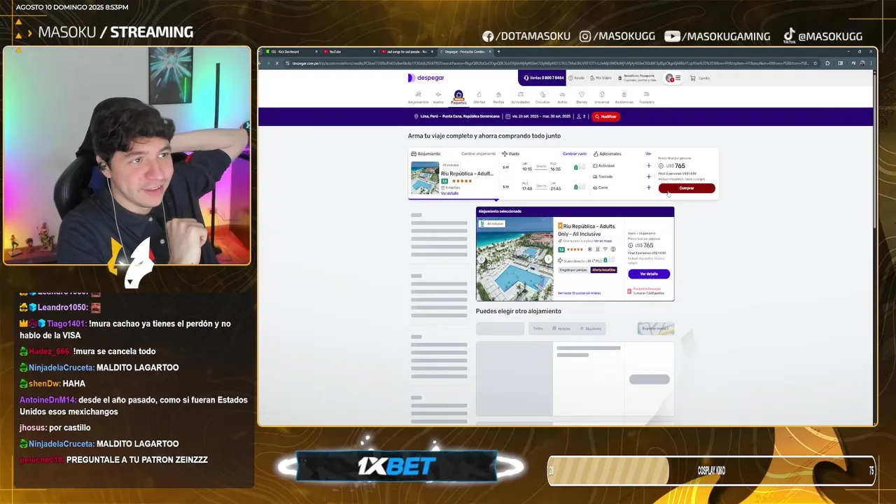The height and width of the screenshot is (504, 896).
Task: Click the Lima, Perú - Punta Cana destination text
Action: pos(460,116)
